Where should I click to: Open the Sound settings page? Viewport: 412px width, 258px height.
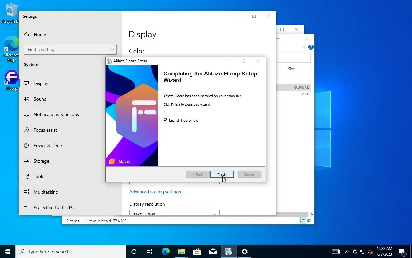(x=70, y=99)
